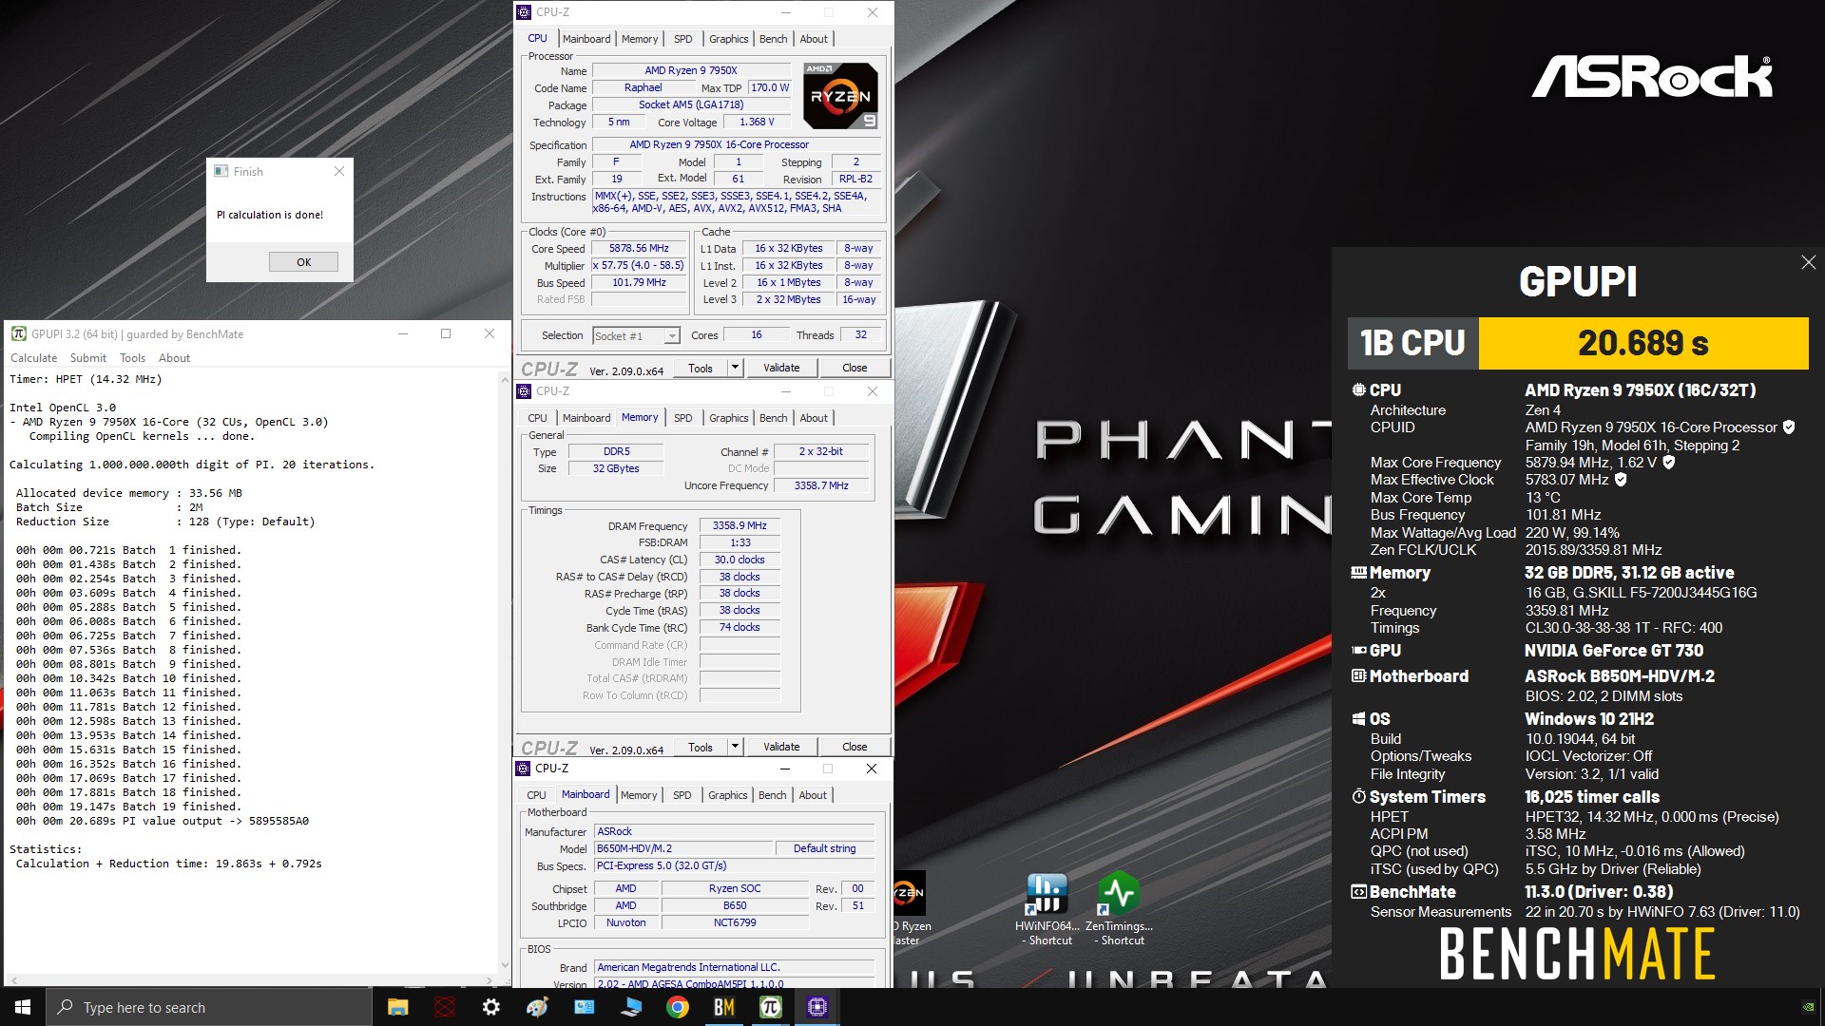Close the Finish dialog with X
Screen dimensions: 1825x1026
(x=339, y=171)
